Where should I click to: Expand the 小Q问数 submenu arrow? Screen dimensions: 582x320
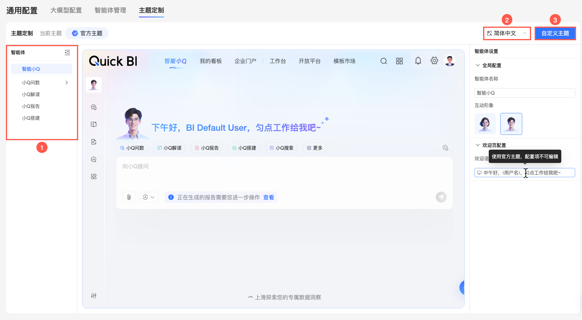pos(67,83)
